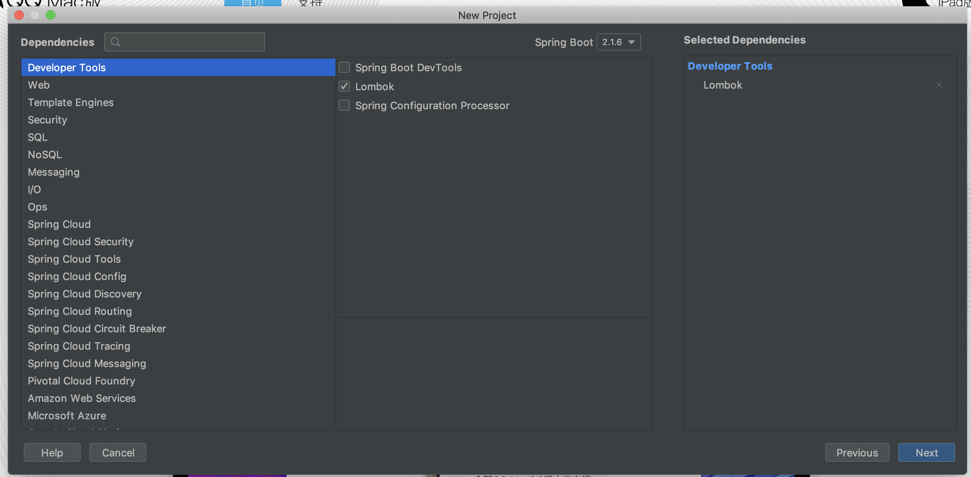Open Spring Cloud Tracing category

pyautogui.click(x=178, y=346)
